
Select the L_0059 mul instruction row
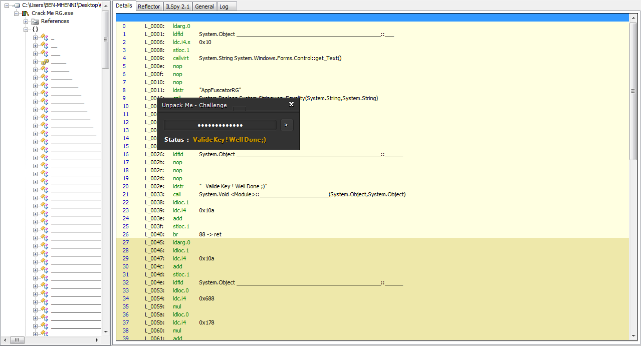coord(372,306)
